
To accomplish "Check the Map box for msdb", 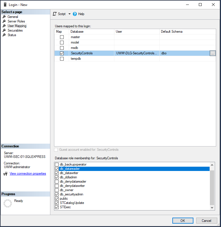I will click(x=62, y=48).
